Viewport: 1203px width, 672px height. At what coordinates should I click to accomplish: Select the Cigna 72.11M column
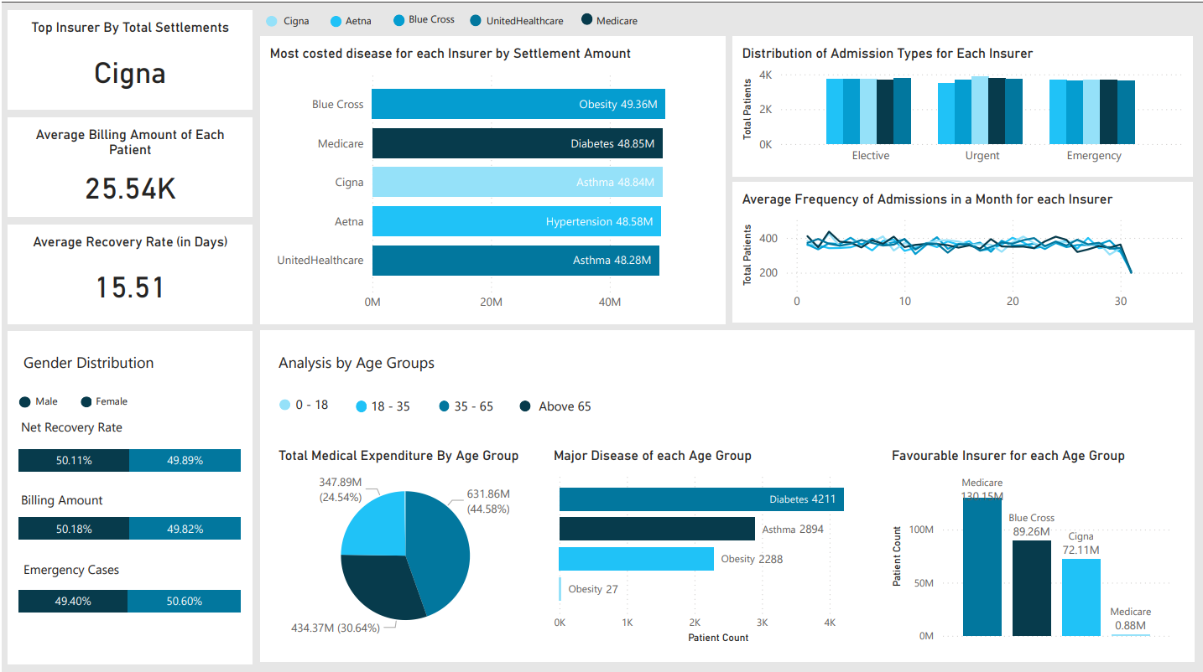coord(1081,597)
